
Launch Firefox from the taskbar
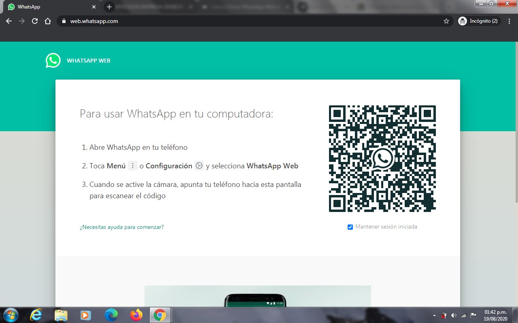point(136,315)
